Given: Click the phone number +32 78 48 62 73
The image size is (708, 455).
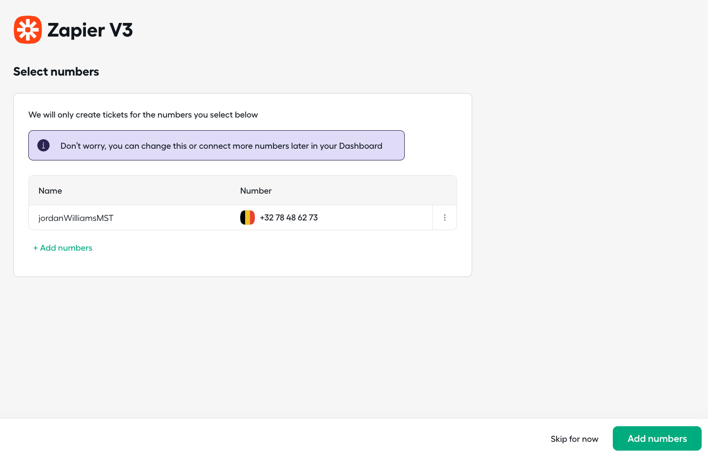Looking at the screenshot, I should [x=289, y=218].
